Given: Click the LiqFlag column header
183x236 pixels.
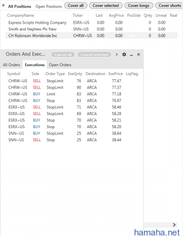Looking at the screenshot, I should [x=132, y=74].
